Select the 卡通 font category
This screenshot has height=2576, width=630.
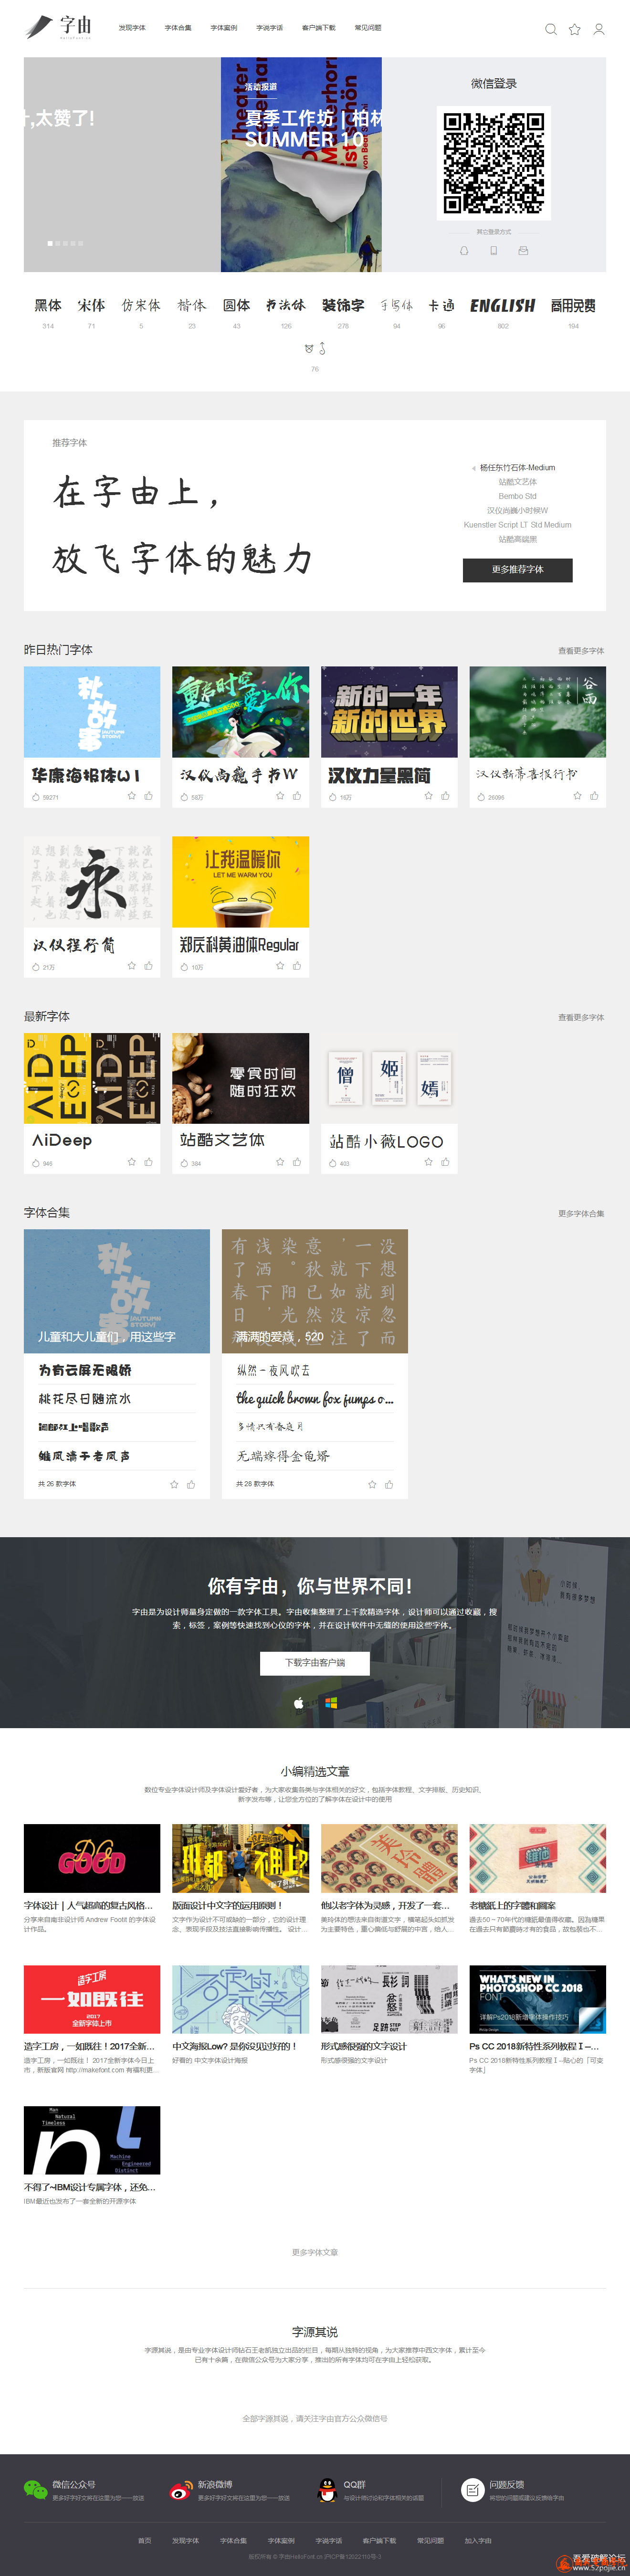(441, 305)
